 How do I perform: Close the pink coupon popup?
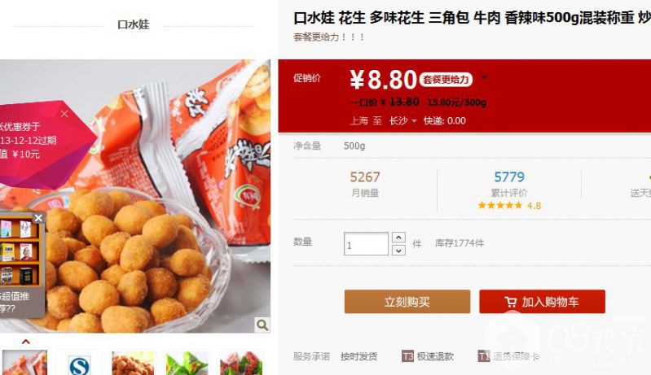pyautogui.click(x=64, y=114)
